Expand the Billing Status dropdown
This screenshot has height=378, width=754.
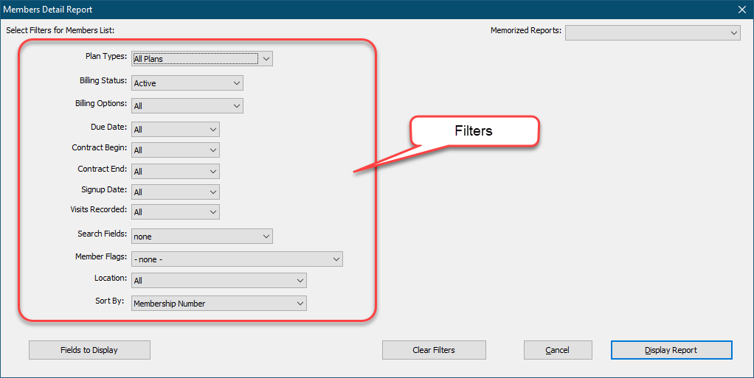click(187, 83)
